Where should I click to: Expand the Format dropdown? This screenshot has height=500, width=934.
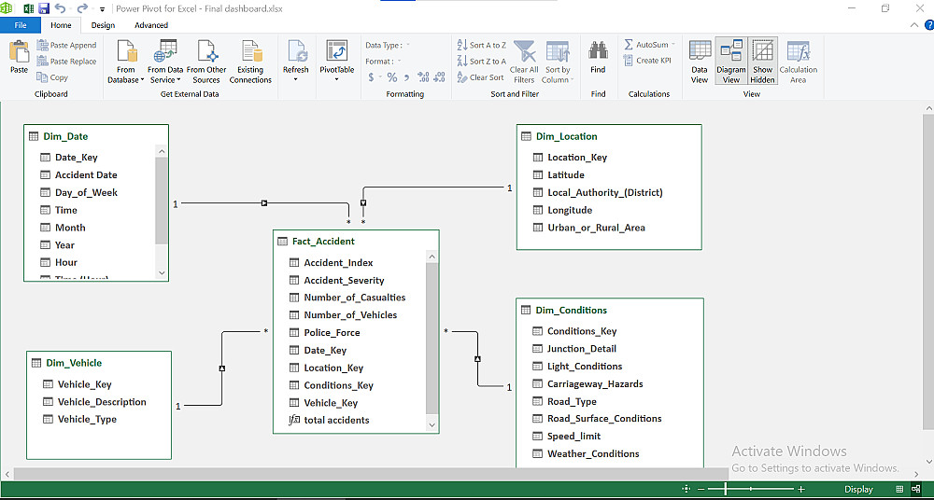[399, 62]
